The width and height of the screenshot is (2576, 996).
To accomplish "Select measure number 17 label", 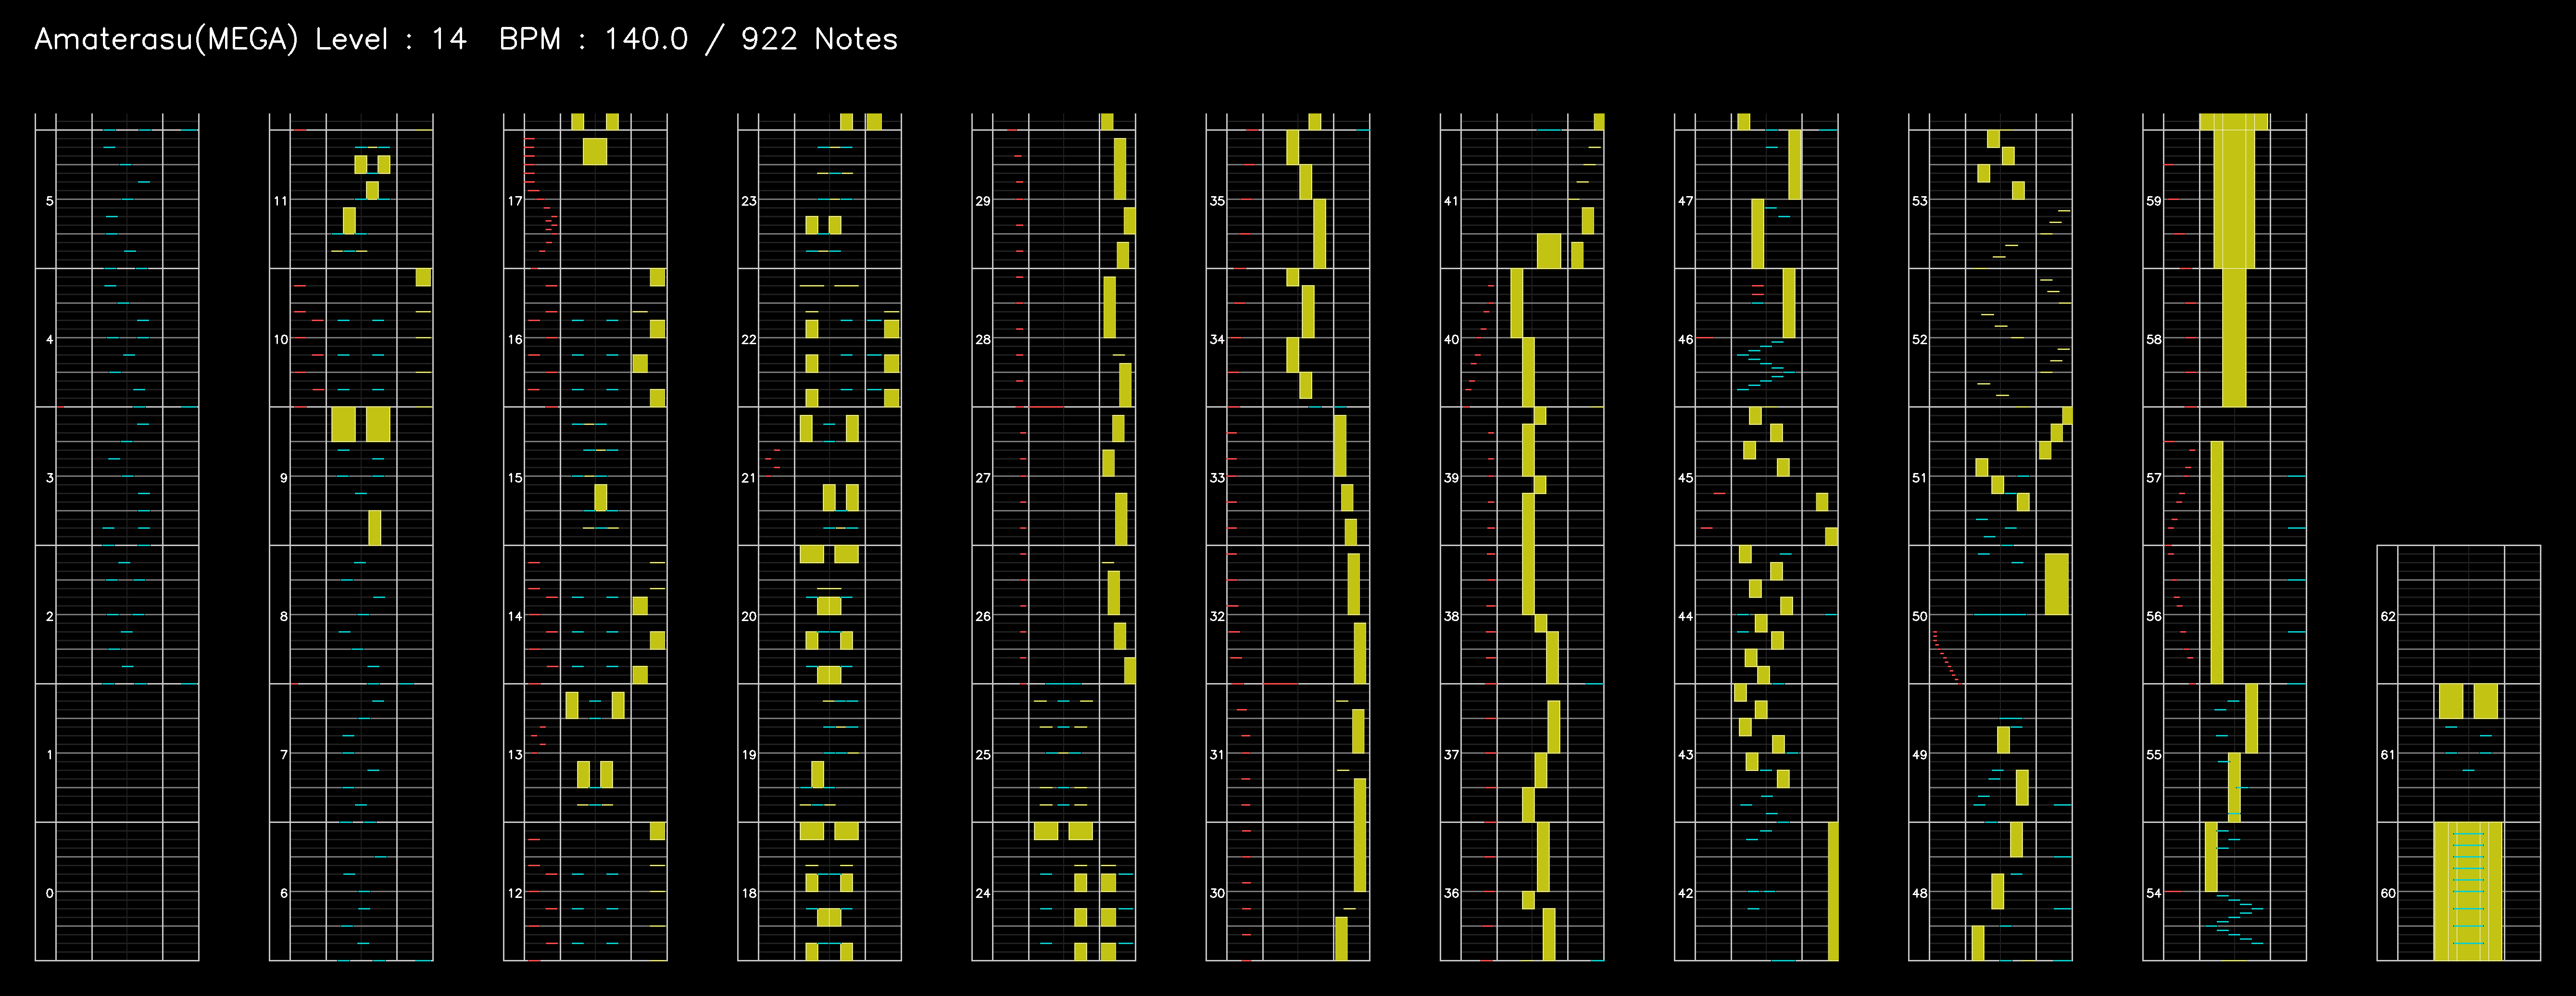I will (515, 201).
